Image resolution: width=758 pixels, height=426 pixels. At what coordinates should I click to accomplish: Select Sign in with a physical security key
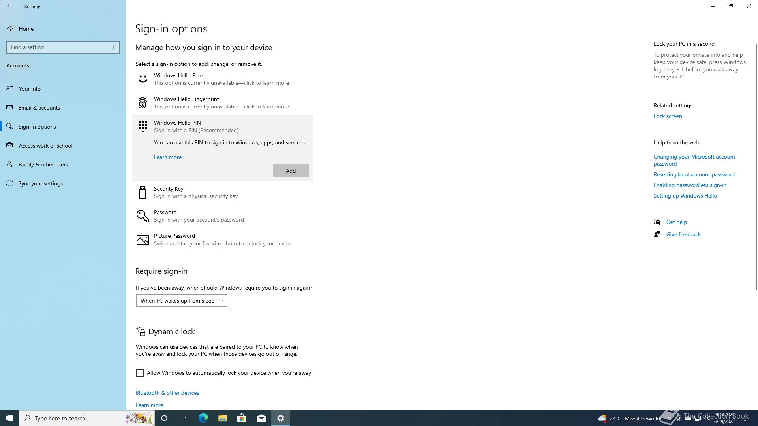(196, 196)
